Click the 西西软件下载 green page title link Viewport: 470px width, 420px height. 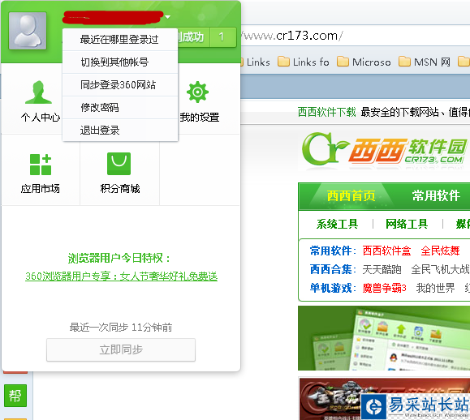coord(326,112)
